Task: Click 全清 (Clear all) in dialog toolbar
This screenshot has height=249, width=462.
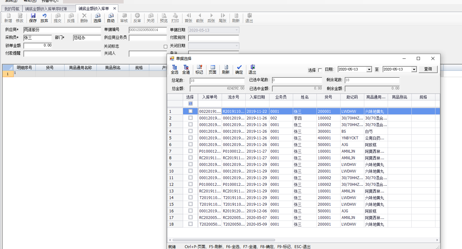Action: tap(186, 70)
